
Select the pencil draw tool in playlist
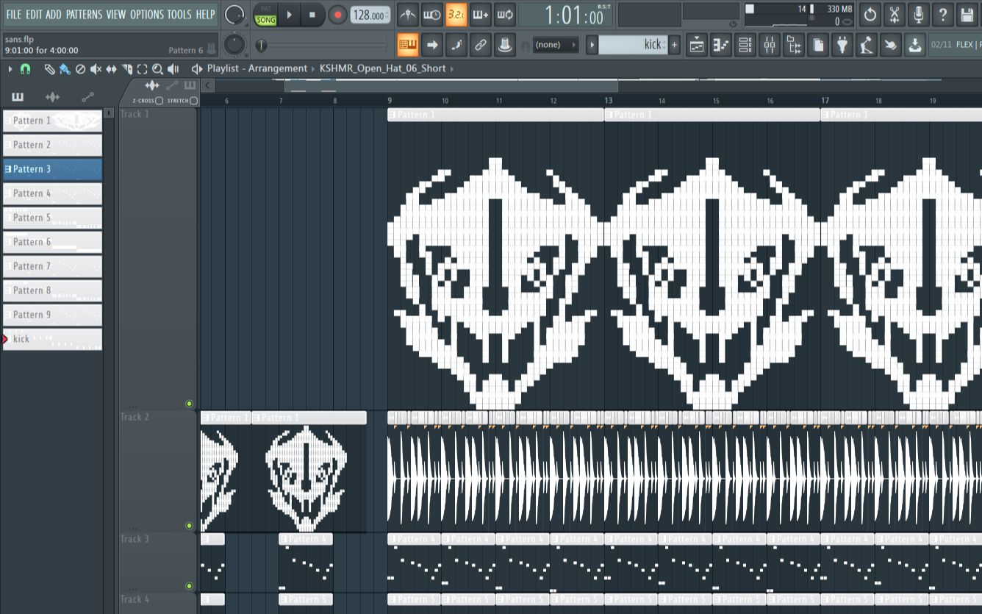point(49,69)
